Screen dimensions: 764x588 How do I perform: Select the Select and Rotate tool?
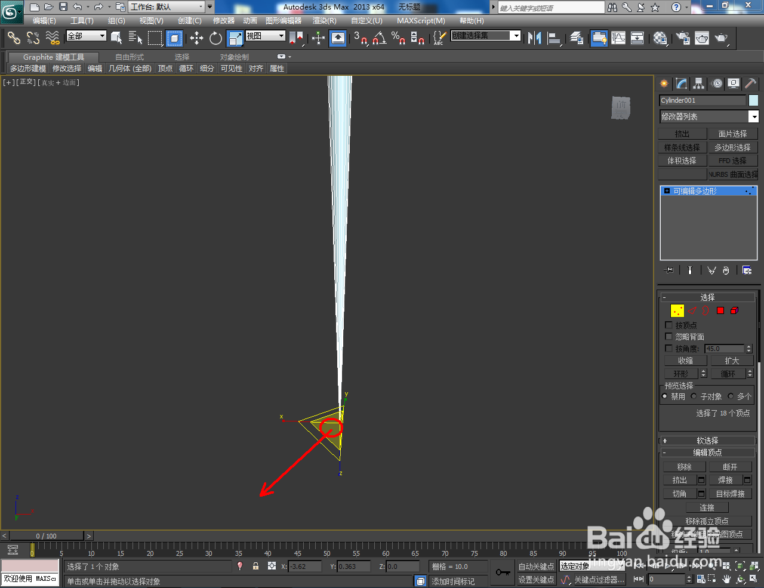tap(215, 38)
